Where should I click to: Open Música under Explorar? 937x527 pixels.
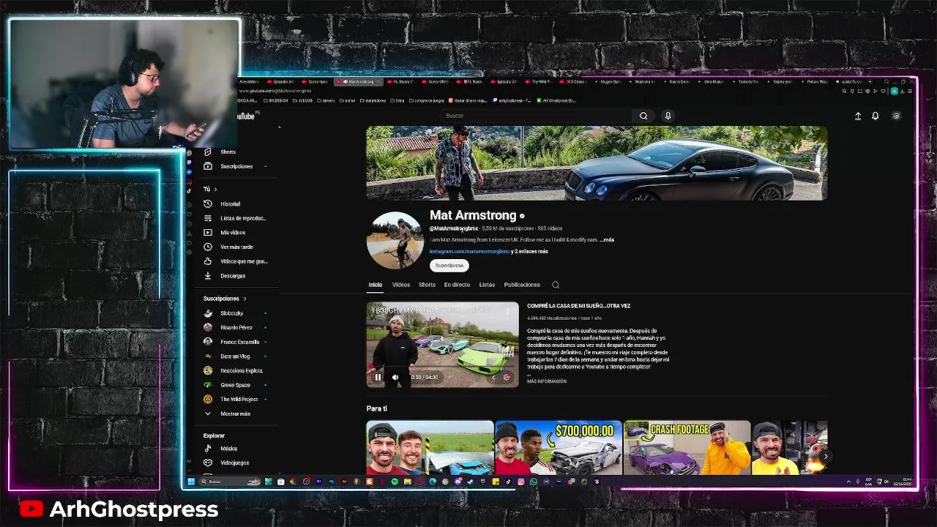coord(229,448)
